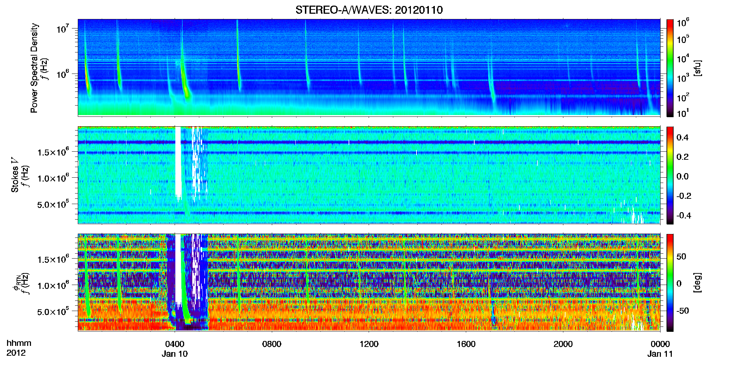Click the 10^4 value on sfu color bar
This screenshot has width=738, height=380.
[x=683, y=58]
